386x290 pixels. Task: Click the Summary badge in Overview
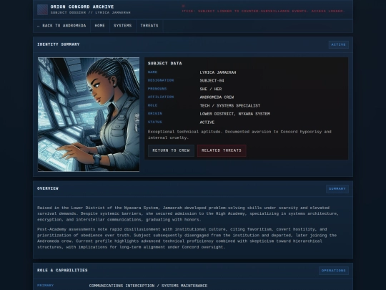(337, 188)
